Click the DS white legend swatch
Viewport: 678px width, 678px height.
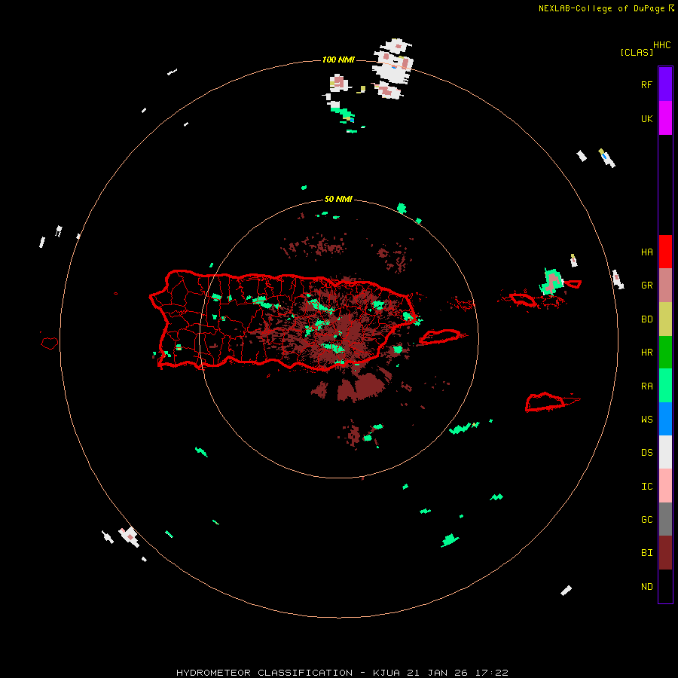click(665, 452)
